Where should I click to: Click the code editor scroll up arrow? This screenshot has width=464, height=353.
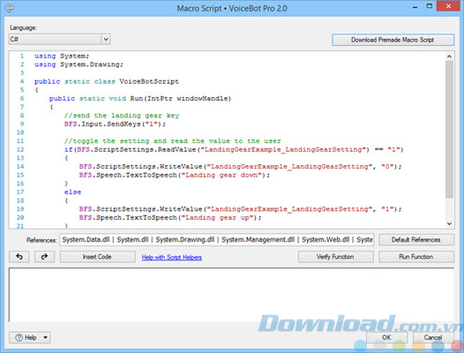coord(449,56)
